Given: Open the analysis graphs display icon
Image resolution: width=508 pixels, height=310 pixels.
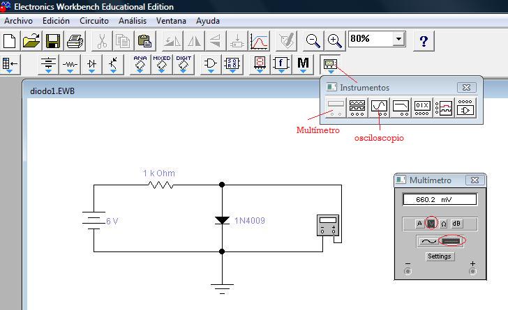Looking at the screenshot, I should 259,41.
